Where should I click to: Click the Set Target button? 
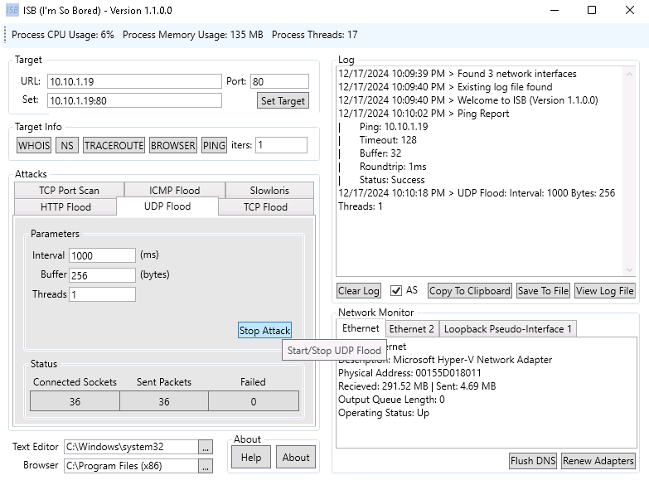click(x=283, y=100)
